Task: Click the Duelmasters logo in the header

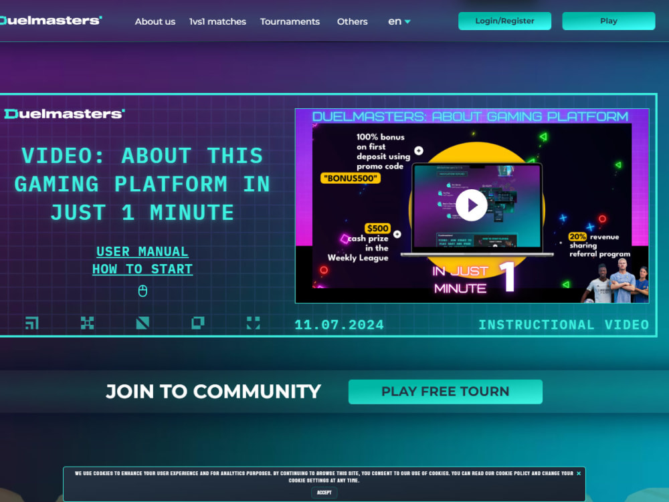Action: (50, 21)
